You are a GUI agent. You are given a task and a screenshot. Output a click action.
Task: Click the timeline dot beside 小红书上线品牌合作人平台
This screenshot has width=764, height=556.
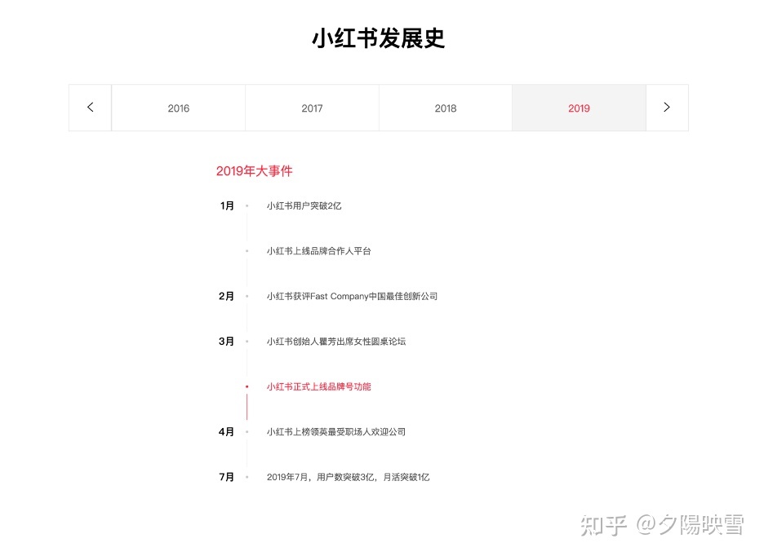click(247, 250)
